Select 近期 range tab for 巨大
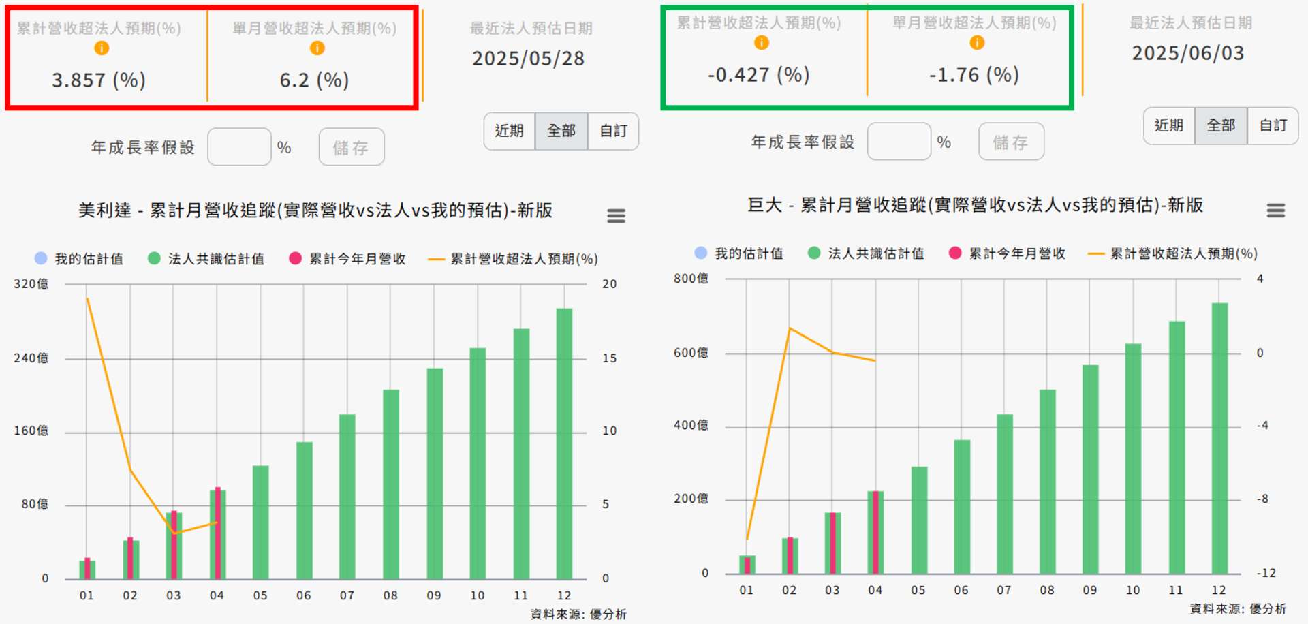The image size is (1308, 624). click(1169, 125)
